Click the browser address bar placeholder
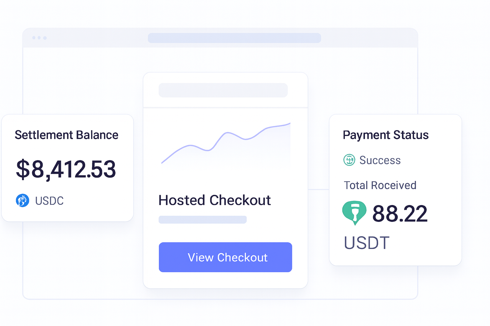The height and width of the screenshot is (326, 490). 234,38
